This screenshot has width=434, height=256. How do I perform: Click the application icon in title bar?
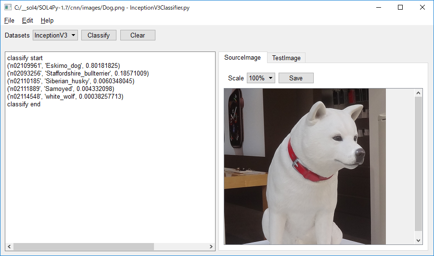pyautogui.click(x=8, y=8)
